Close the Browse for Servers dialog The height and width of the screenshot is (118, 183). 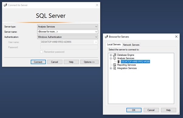pos(176,37)
